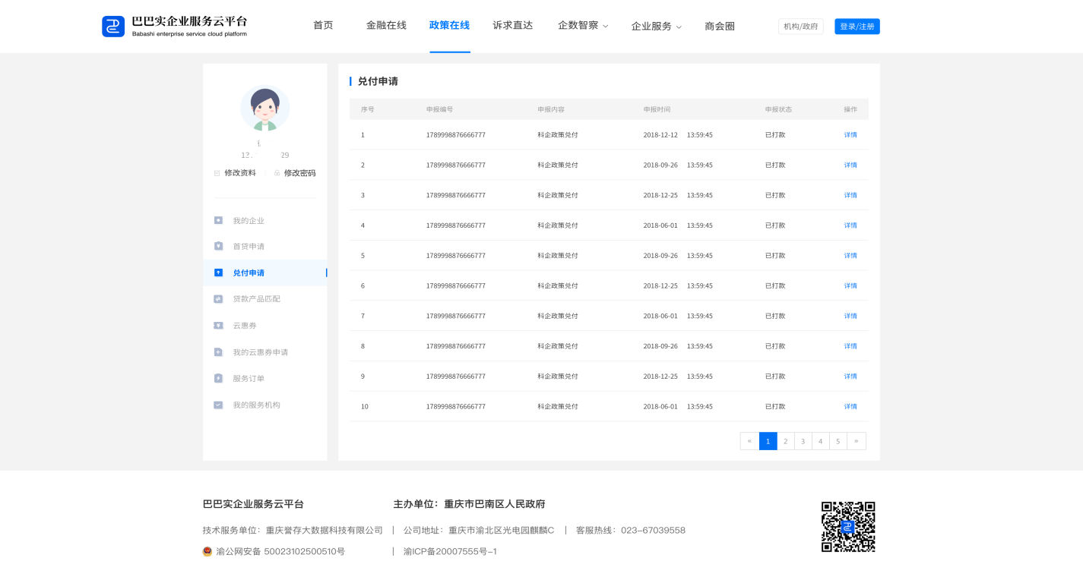Image resolution: width=1083 pixels, height=583 pixels.
Task: Expand the 企数智察 dropdown menu
Action: click(x=583, y=26)
